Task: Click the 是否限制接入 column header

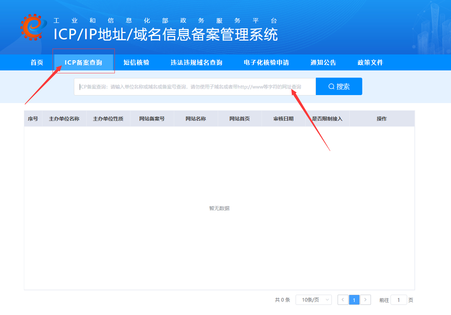Action: coord(327,119)
